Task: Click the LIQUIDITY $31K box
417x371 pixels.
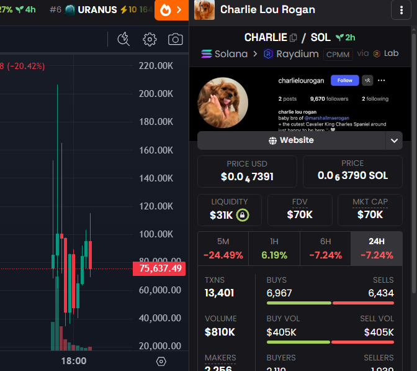Action: [230, 210]
